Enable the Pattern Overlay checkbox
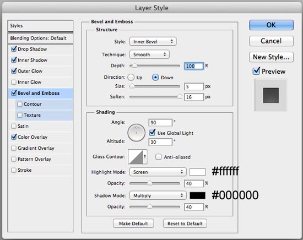303x240 pixels. click(x=14, y=159)
